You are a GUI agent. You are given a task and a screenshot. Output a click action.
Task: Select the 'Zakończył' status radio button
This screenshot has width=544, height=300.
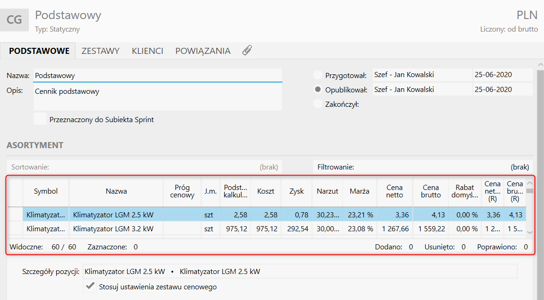click(x=318, y=104)
